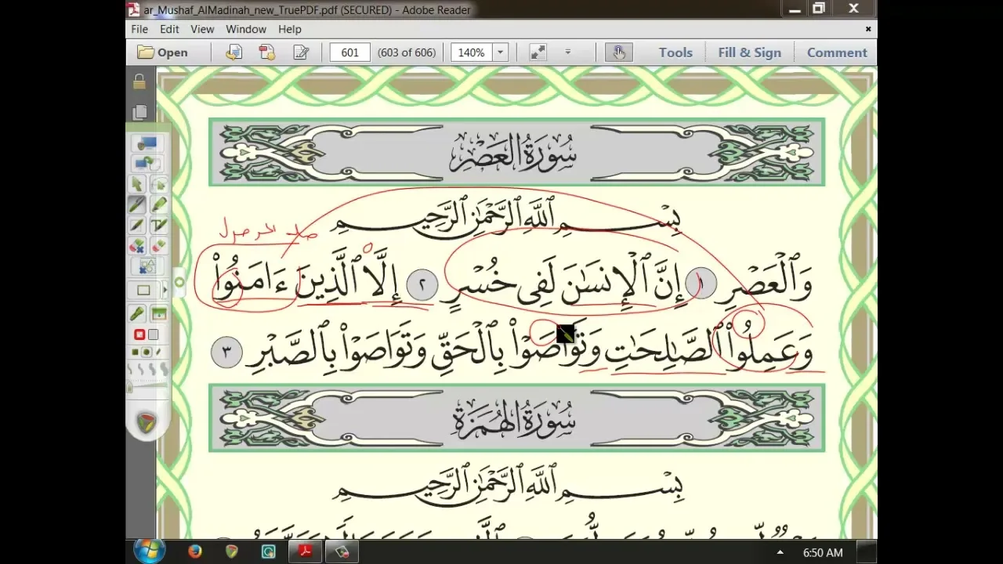Toggle the hand/touch mode icon
This screenshot has width=1003, height=564.
[x=618, y=52]
